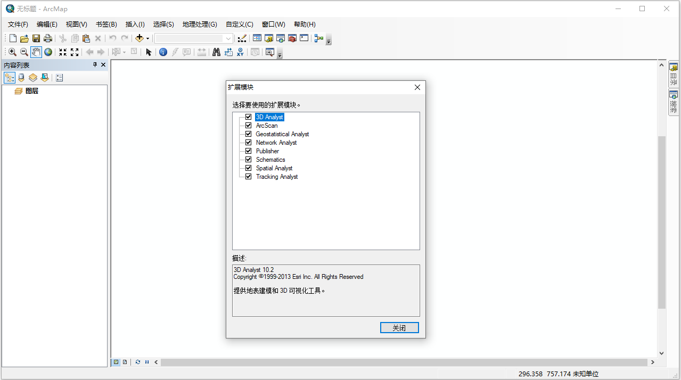Open the 视图(V) menu
This screenshot has width=681, height=380.
point(77,24)
